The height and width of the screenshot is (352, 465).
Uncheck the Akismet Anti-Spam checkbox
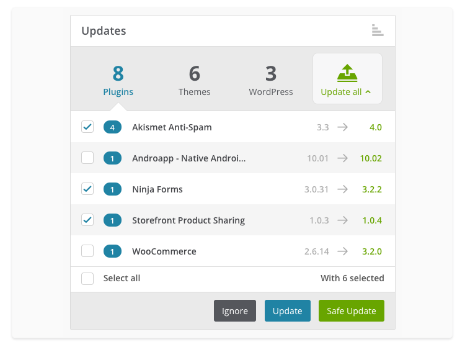pyautogui.click(x=87, y=127)
